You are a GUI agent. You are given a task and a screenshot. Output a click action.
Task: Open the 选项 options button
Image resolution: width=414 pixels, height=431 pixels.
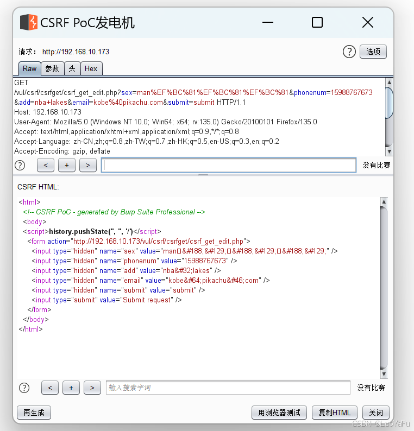click(x=373, y=52)
